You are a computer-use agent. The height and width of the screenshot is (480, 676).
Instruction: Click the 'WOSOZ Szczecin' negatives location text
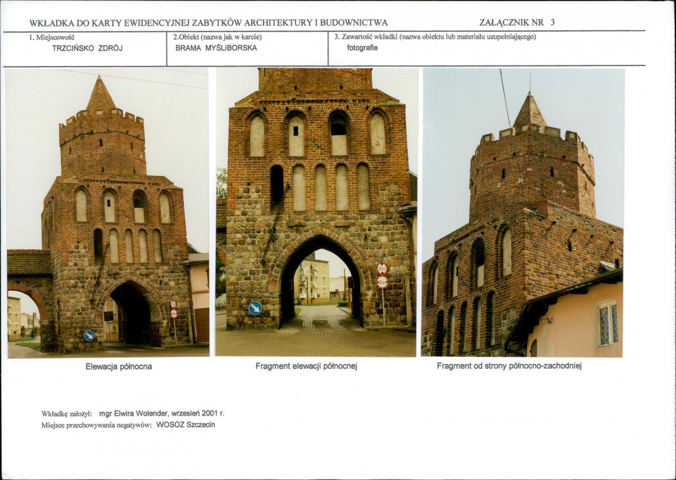186,424
